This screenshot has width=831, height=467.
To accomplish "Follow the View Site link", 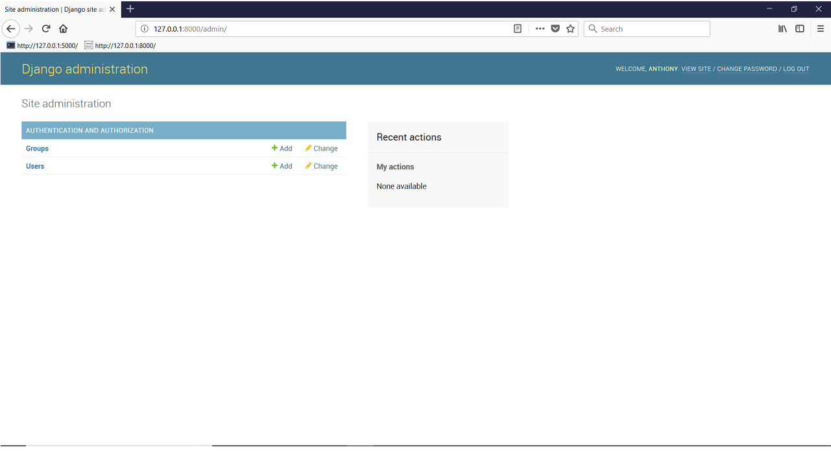I will [x=696, y=69].
